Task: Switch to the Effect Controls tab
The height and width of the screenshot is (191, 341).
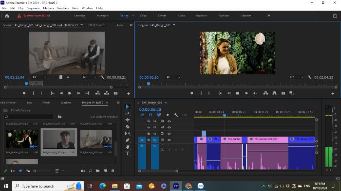Action: click(97, 25)
